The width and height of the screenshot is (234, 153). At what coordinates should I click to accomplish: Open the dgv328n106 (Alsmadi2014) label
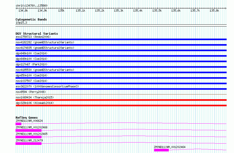pos(35,103)
